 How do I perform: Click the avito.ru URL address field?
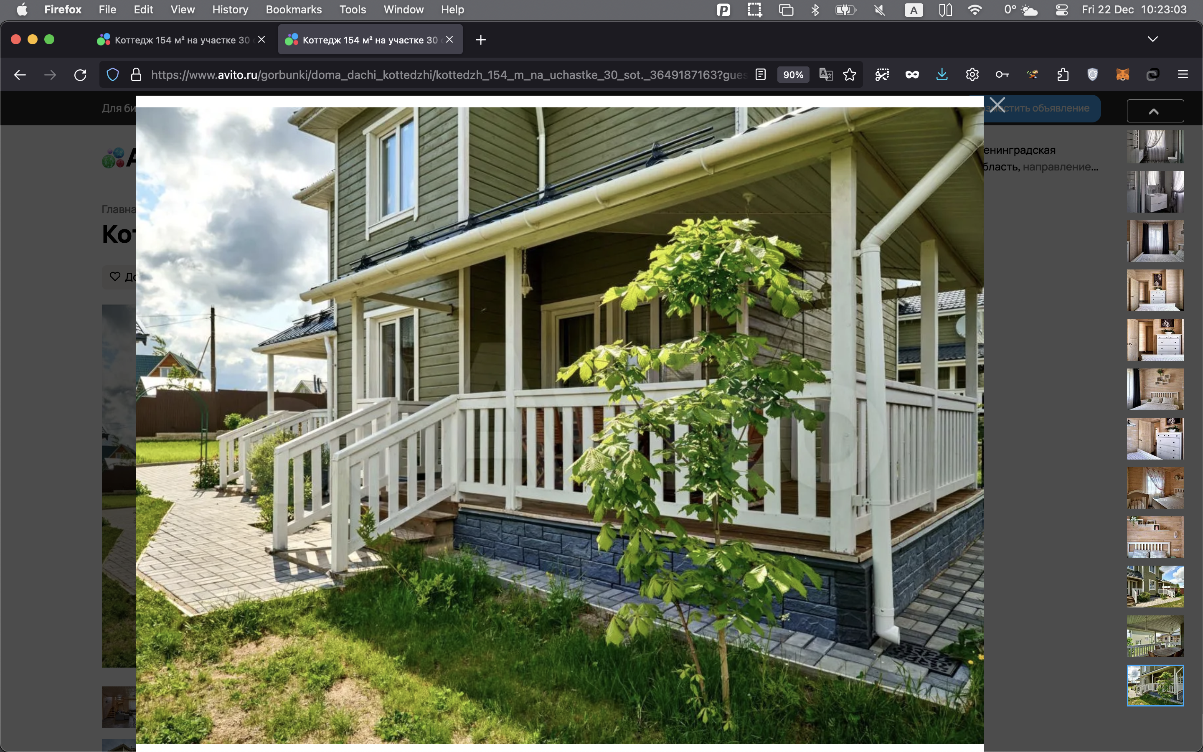(447, 75)
